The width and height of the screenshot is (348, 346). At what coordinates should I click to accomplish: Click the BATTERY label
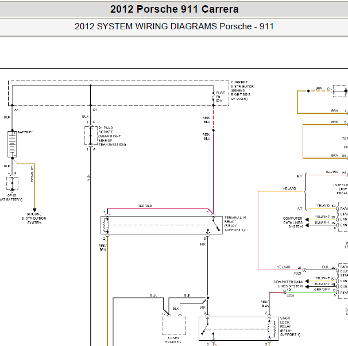25,132
